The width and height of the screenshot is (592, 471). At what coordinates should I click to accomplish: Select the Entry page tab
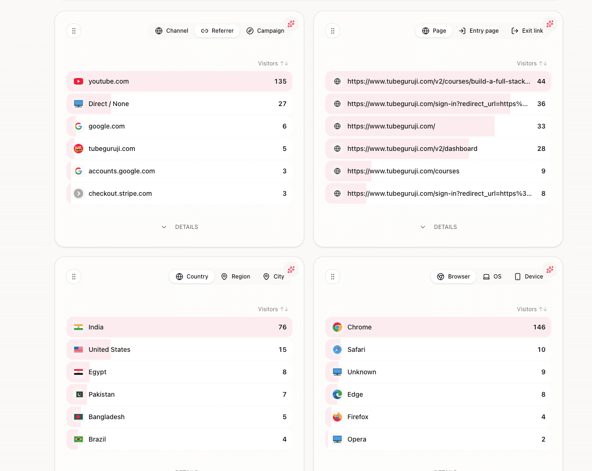point(478,31)
